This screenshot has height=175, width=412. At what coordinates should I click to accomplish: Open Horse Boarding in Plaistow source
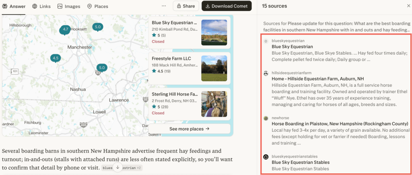340,124
